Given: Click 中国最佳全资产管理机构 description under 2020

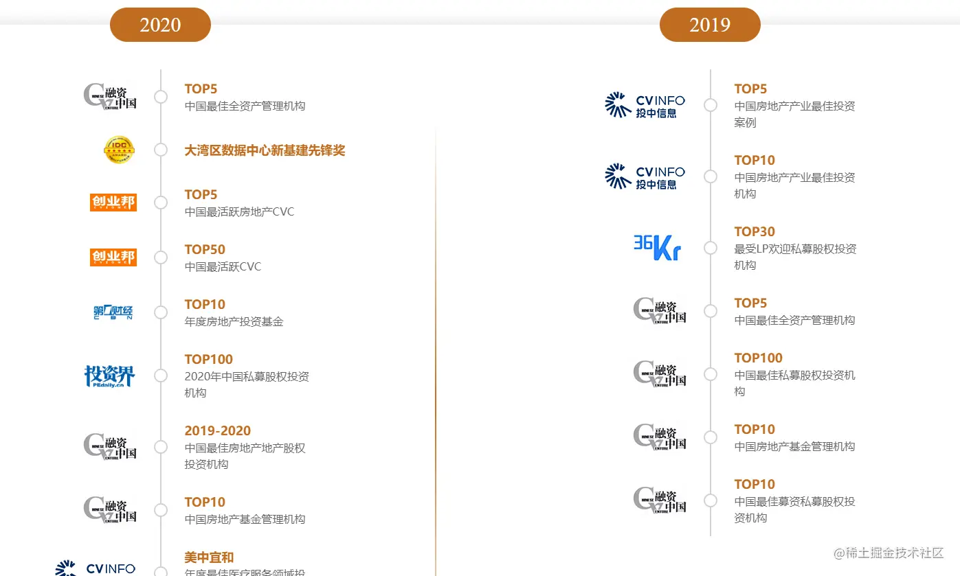Looking at the screenshot, I should 245,106.
